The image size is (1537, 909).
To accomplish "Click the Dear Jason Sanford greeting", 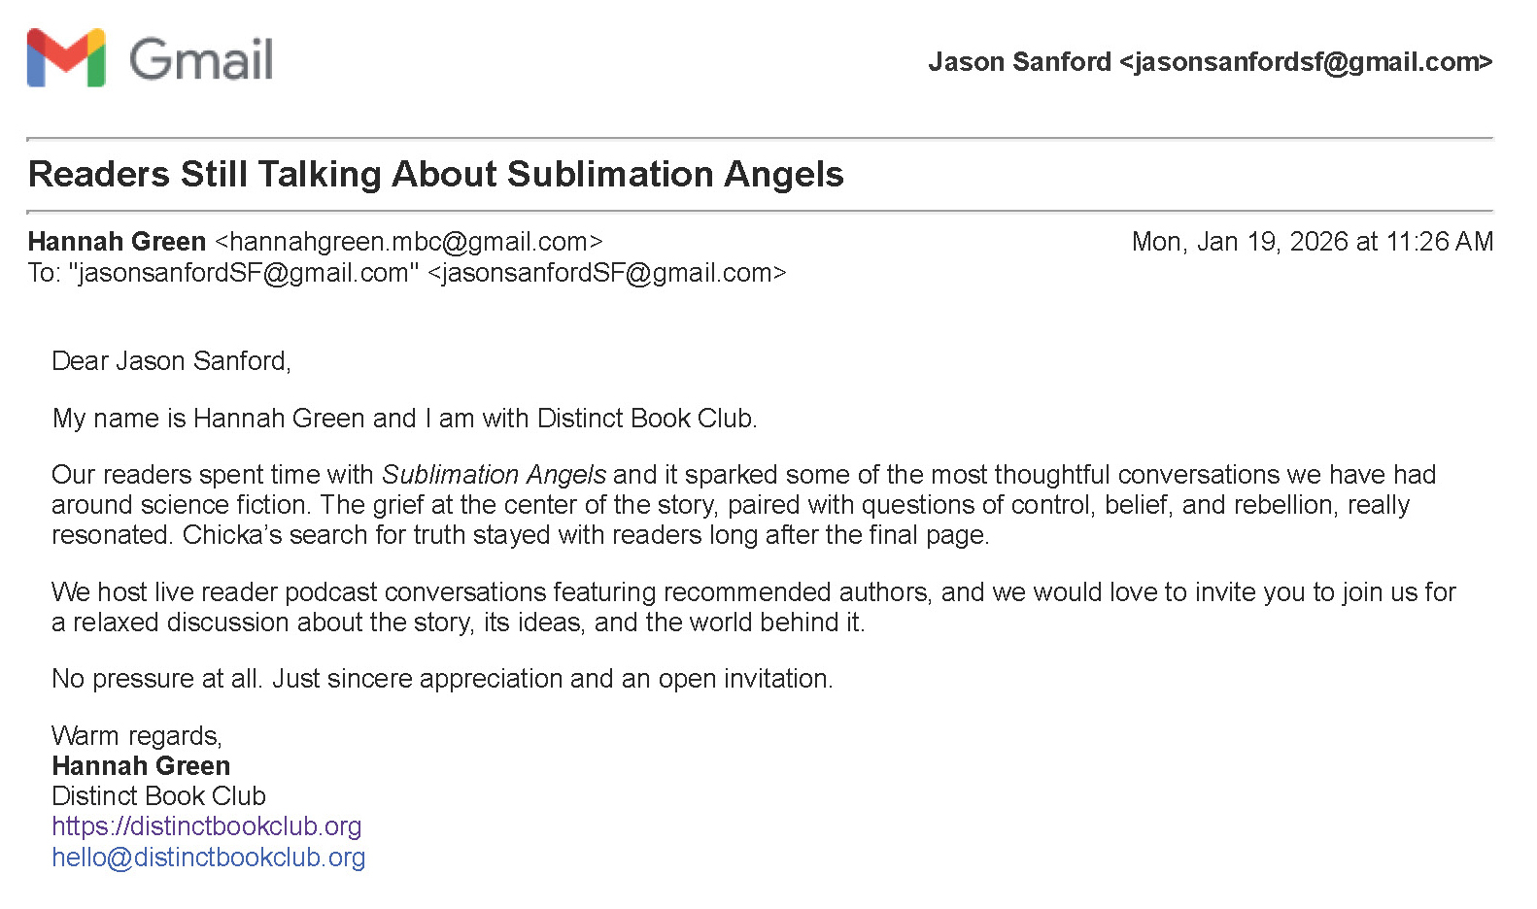I will tap(171, 361).
